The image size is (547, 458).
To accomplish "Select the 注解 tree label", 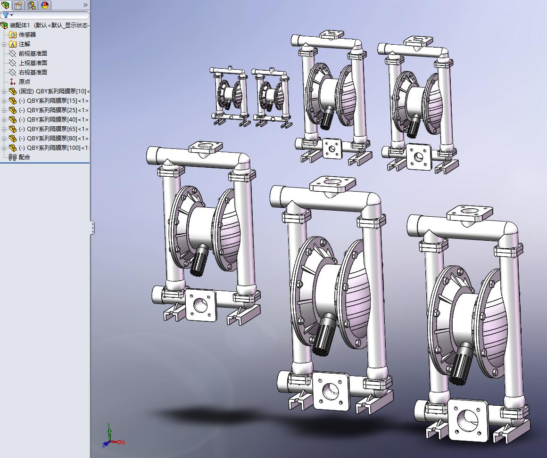I will click(x=25, y=44).
